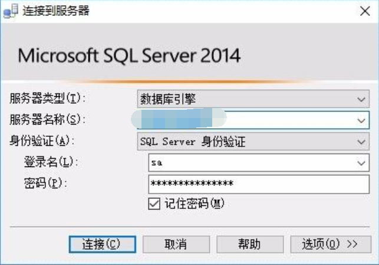Toggle the 记住密码 checkbox
379x265 pixels.
(154, 204)
